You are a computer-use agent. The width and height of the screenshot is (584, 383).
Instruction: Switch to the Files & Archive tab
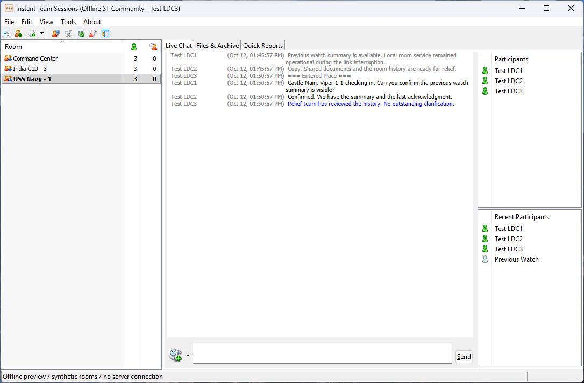217,46
